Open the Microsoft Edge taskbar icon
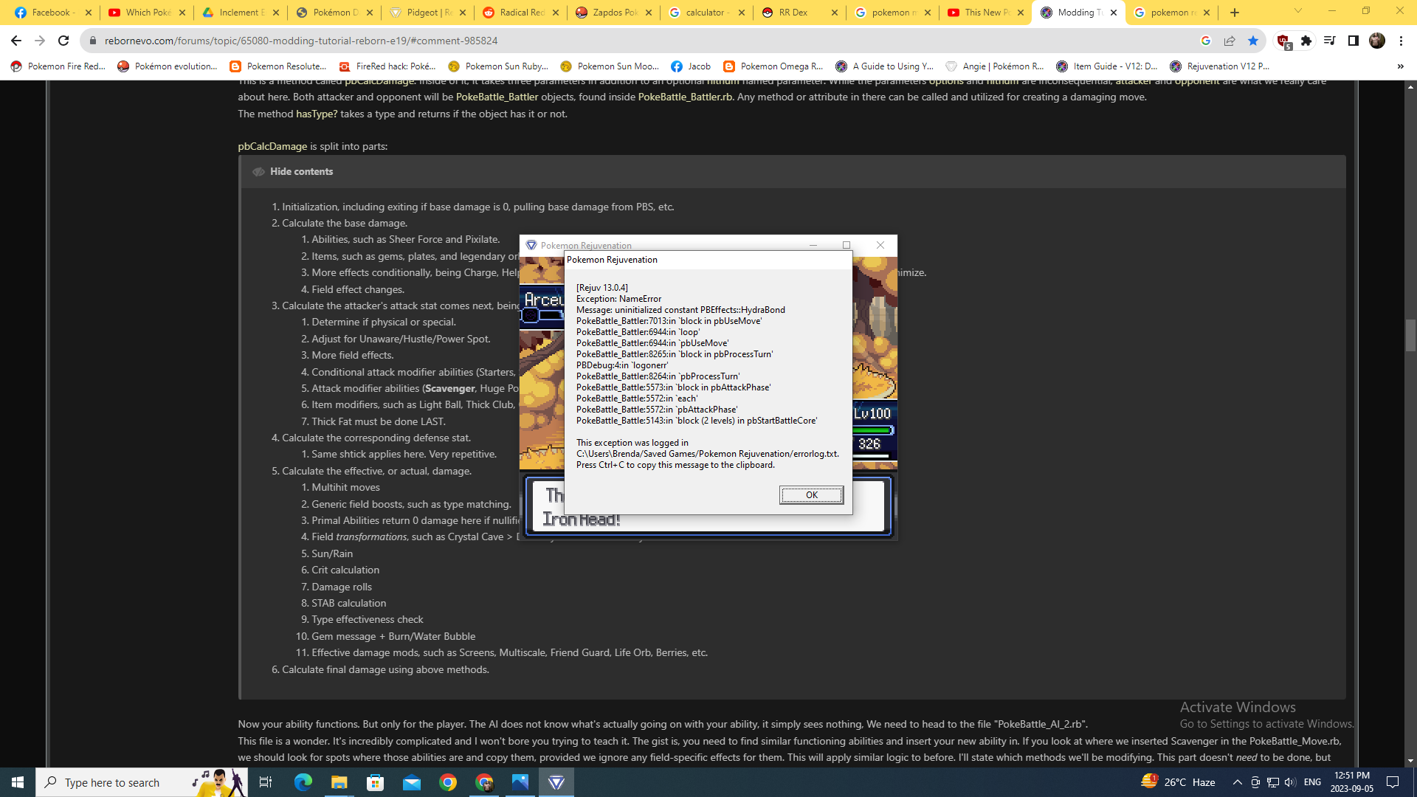 point(303,782)
